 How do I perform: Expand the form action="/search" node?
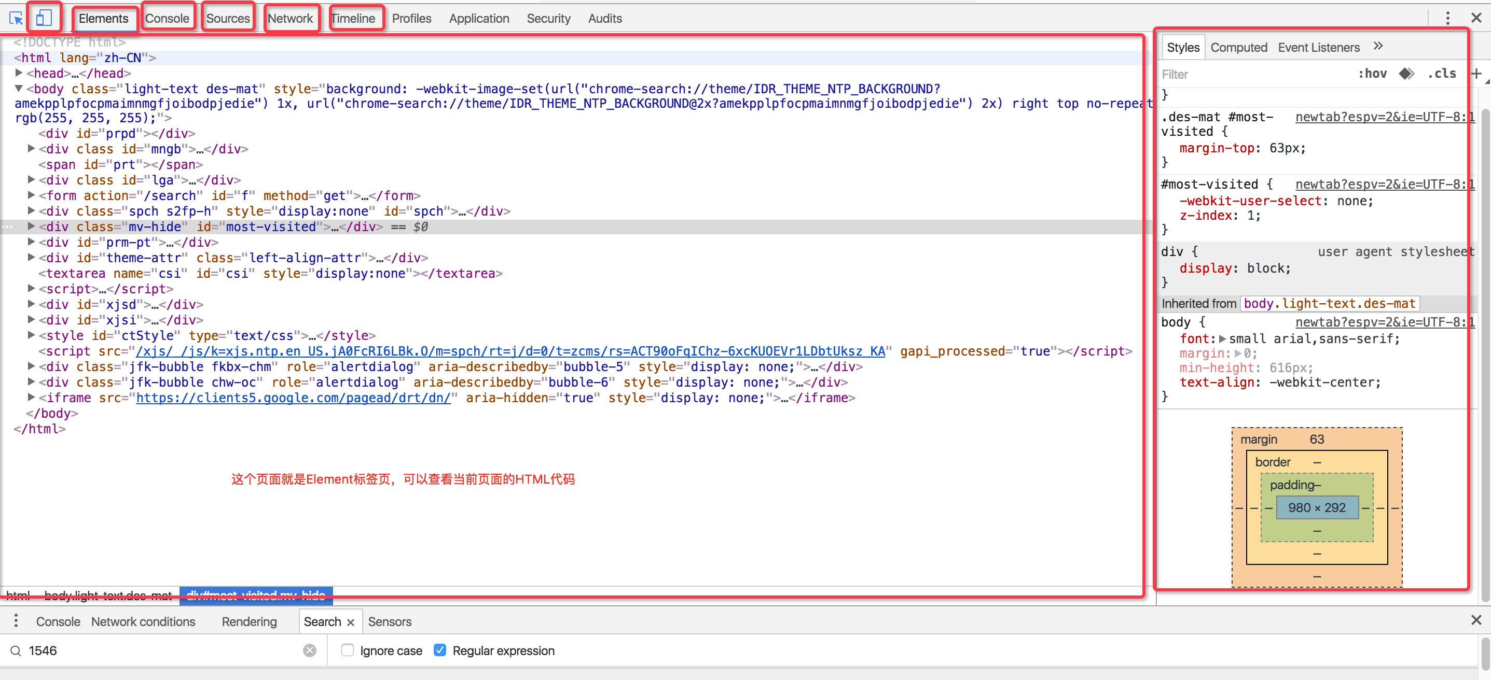(31, 195)
